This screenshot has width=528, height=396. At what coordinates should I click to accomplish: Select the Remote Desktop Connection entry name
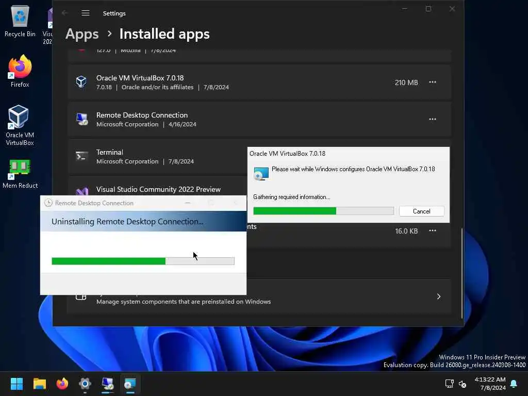[142, 115]
